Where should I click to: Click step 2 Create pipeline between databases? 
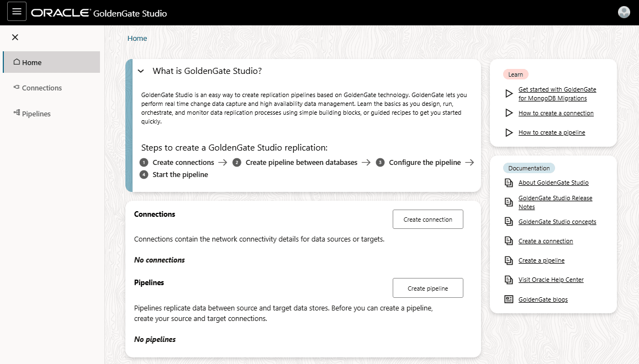[x=301, y=163]
